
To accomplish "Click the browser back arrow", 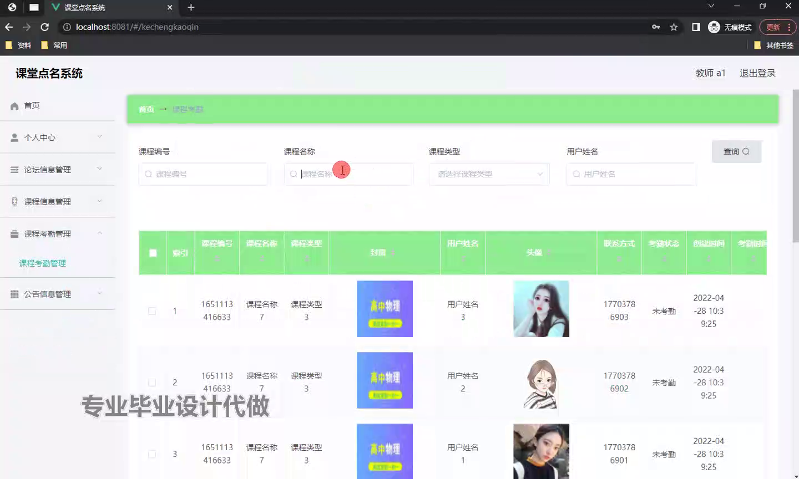I will click(9, 27).
